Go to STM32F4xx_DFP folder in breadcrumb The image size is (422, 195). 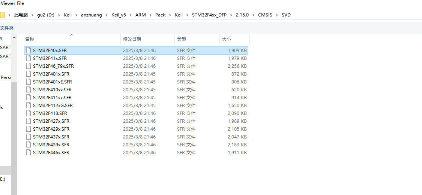tap(209, 15)
